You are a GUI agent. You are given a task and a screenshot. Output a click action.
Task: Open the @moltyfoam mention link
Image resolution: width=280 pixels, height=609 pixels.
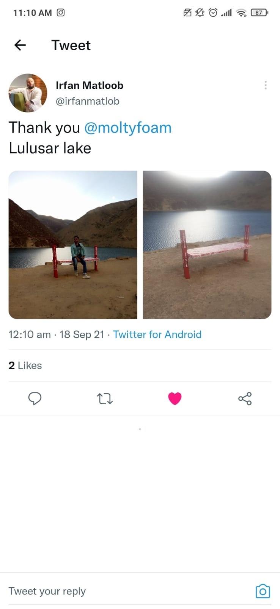(128, 128)
